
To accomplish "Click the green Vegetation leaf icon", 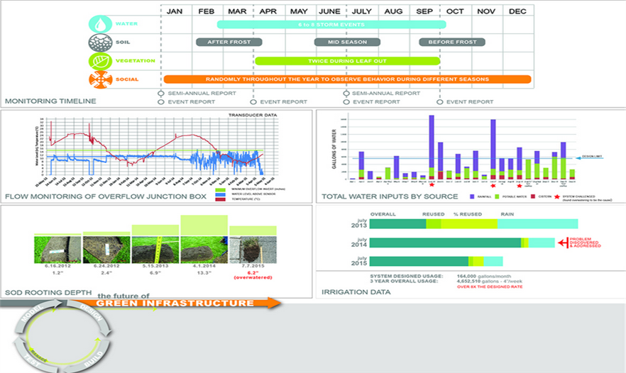I will click(99, 61).
